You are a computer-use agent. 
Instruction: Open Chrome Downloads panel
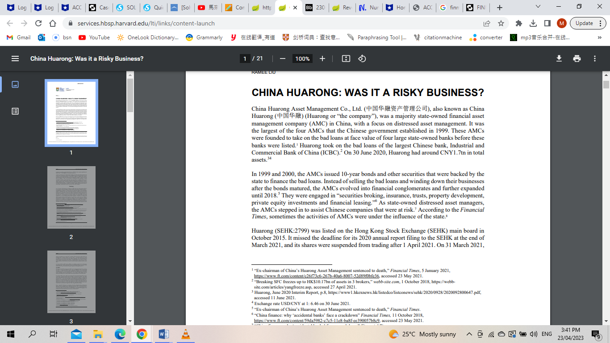pos(533,23)
